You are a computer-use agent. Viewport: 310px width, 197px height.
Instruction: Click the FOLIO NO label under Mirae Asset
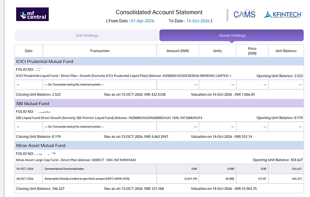point(25,154)
